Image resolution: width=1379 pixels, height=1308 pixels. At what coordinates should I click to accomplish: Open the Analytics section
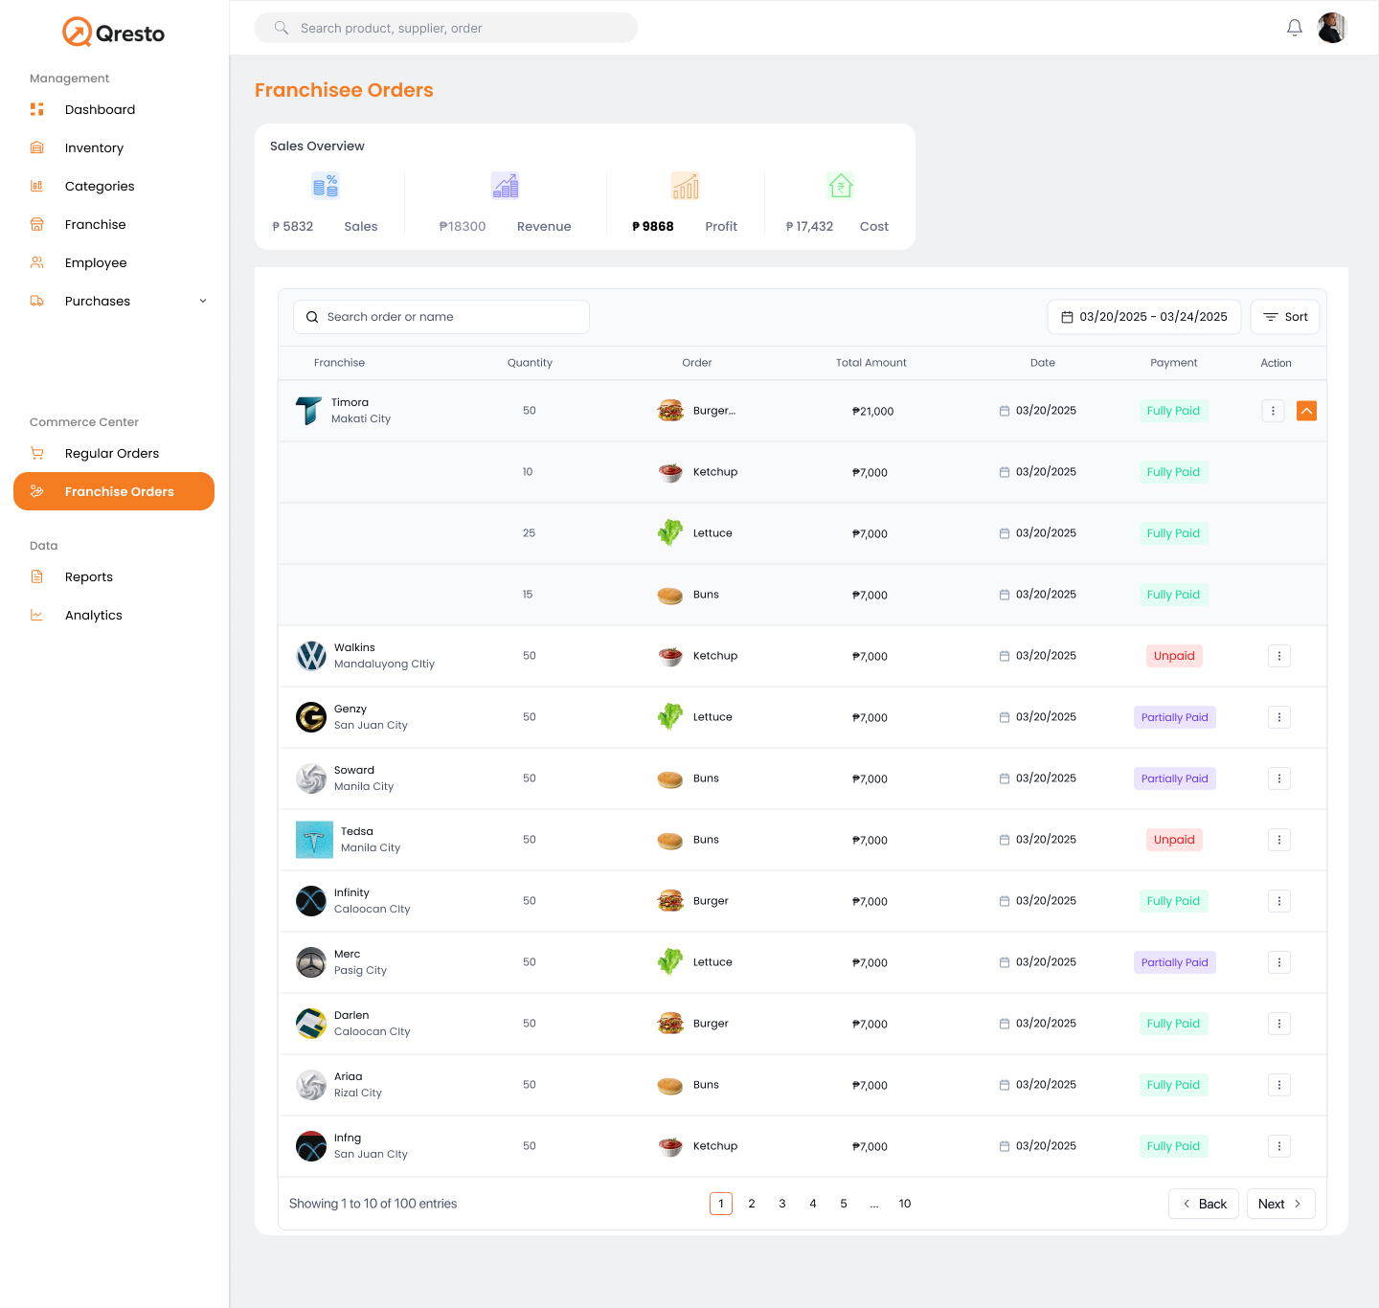point(94,615)
